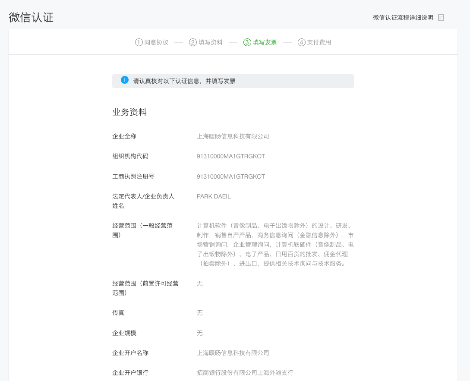Click the legal representative name PARK DAEIL
This screenshot has width=470, height=381.
(213, 196)
